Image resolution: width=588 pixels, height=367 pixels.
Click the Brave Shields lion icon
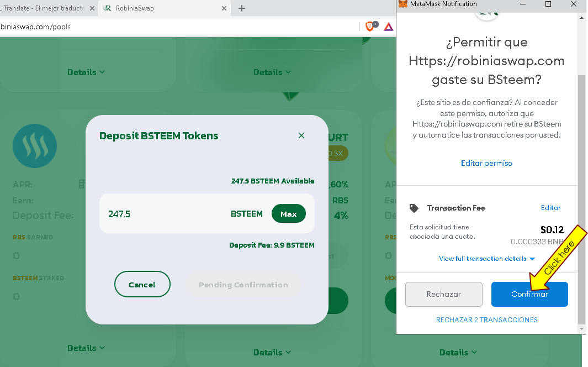coord(370,27)
